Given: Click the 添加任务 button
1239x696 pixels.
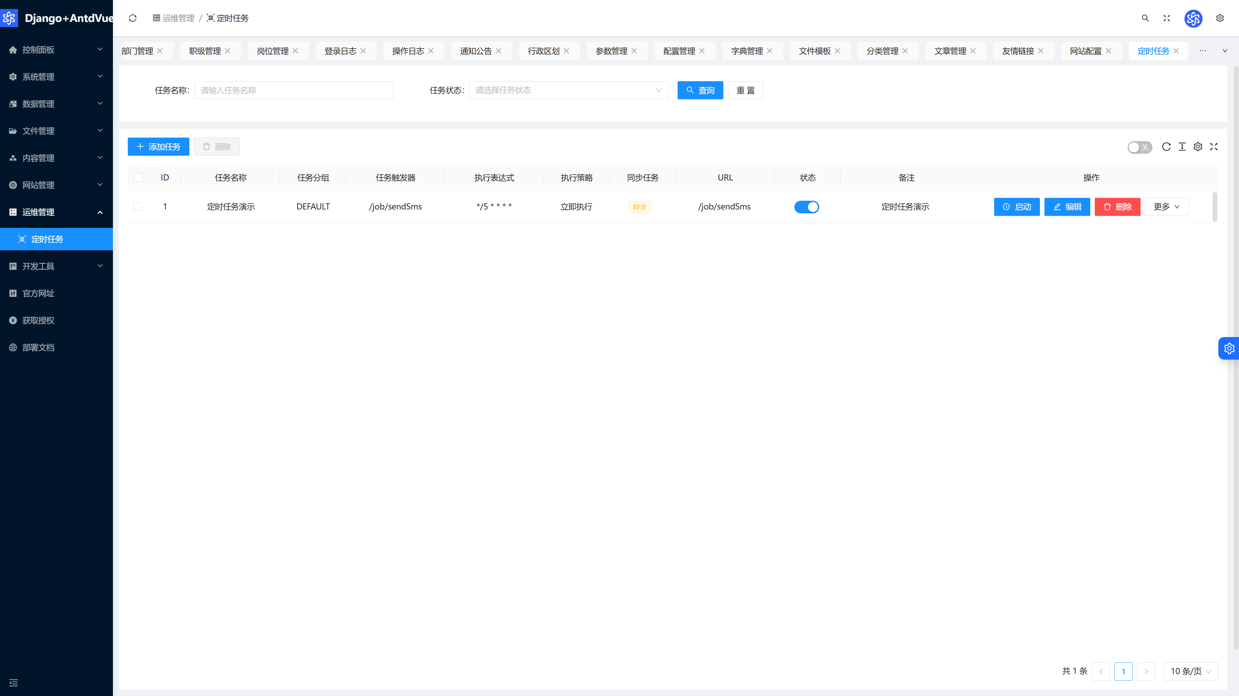Looking at the screenshot, I should coord(158,147).
